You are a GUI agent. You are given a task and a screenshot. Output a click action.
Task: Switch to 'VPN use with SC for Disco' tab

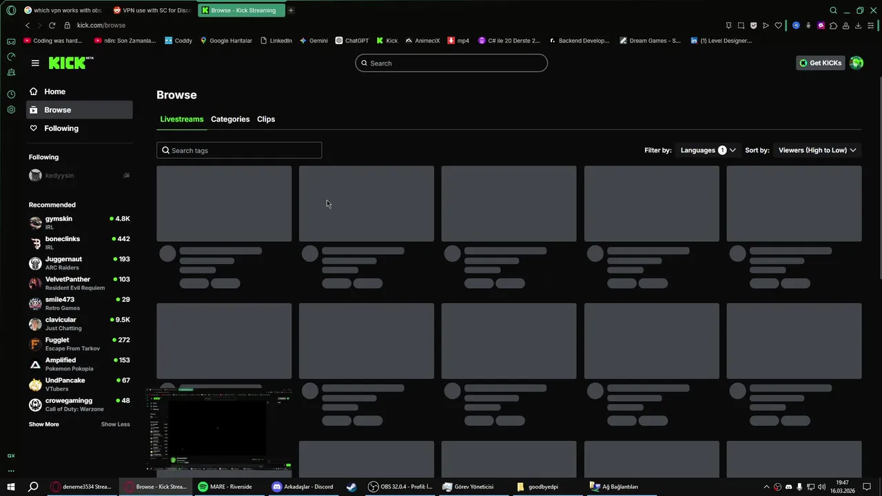tap(152, 10)
